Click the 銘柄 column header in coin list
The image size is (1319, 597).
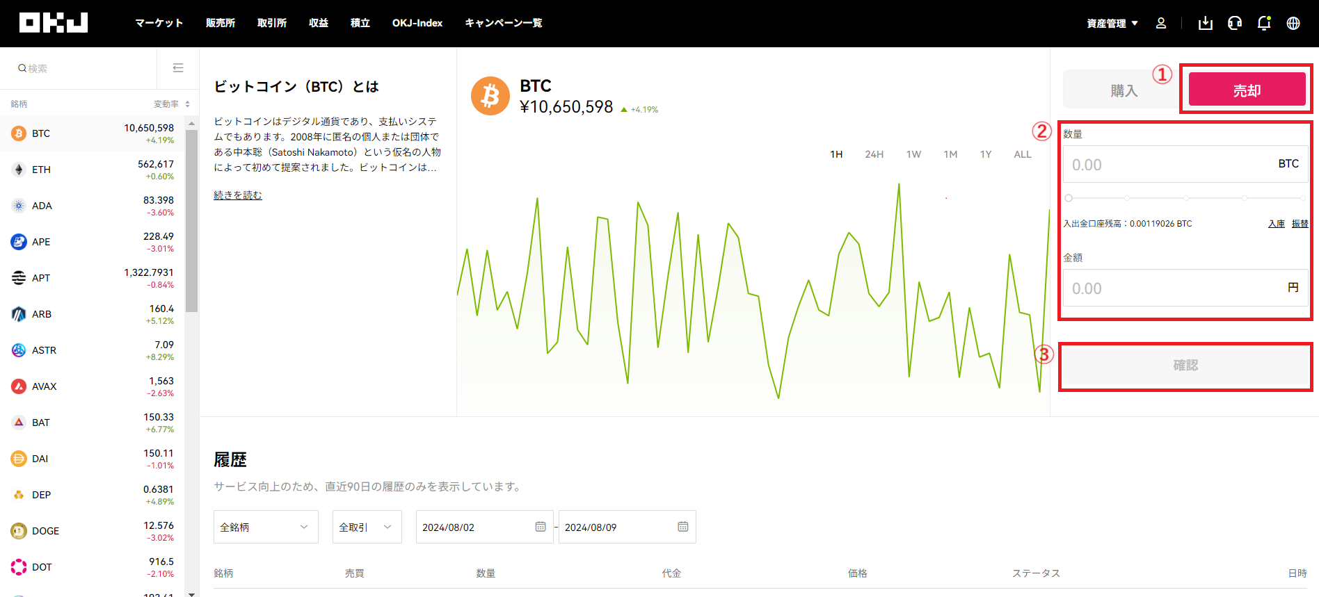(x=19, y=104)
